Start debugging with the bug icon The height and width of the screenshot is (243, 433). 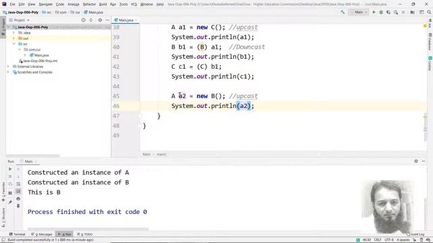click(381, 12)
